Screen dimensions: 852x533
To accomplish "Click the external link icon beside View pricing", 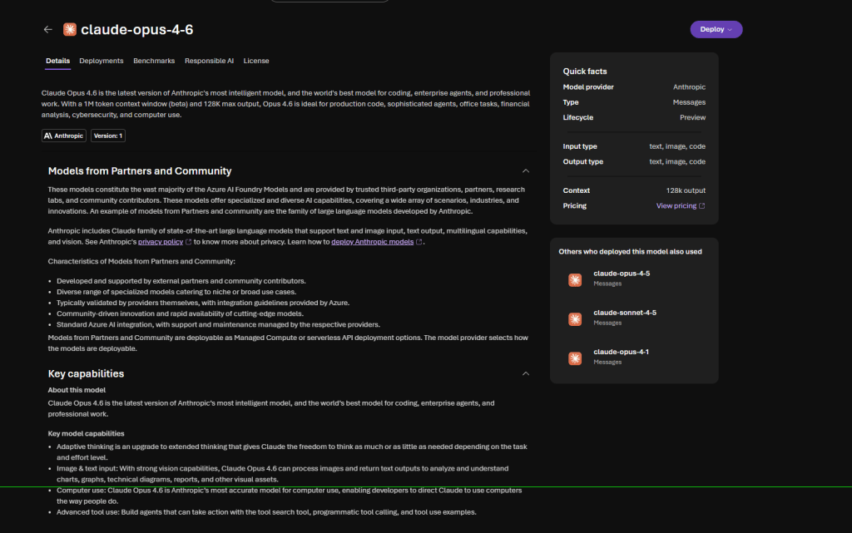I will 702,206.
